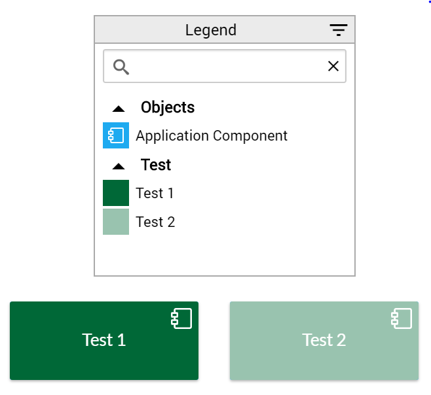Clear the legend search with the X

point(333,66)
